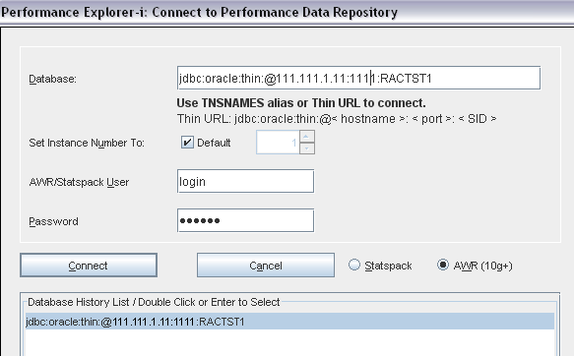
Task: Select RACTST1 entry in Database History List
Action: [289, 322]
